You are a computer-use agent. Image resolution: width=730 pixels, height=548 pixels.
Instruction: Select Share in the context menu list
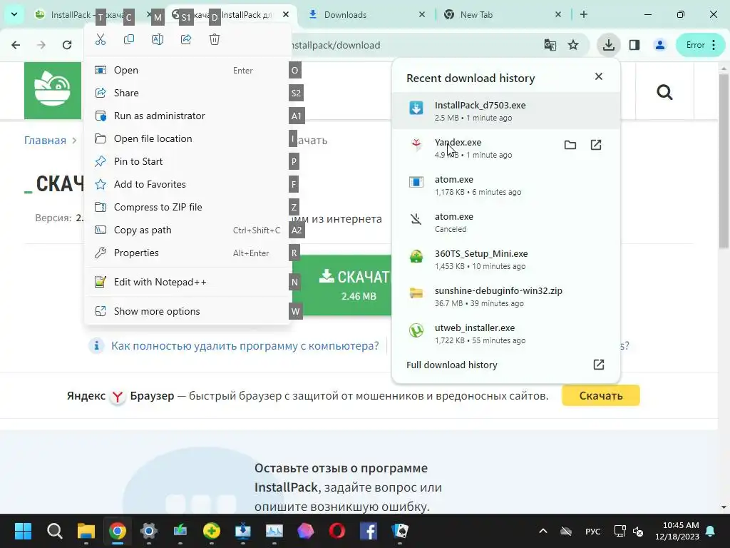point(187,93)
